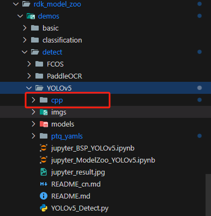Click the ptq_yamls folder icon
The image size is (211, 216).
click(x=44, y=136)
